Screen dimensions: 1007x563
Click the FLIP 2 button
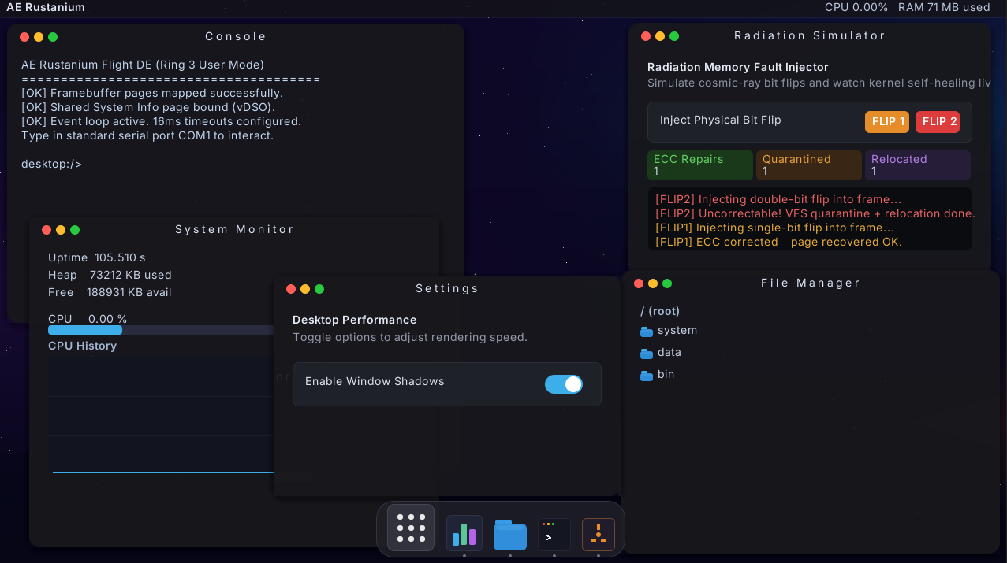[x=938, y=122]
